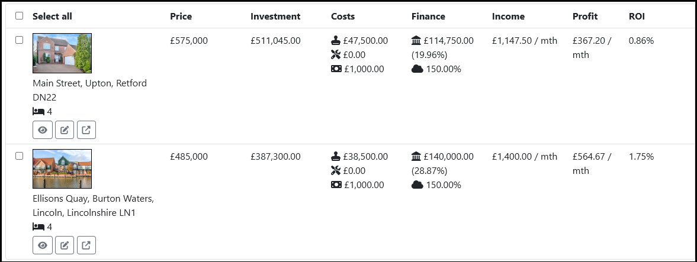The height and width of the screenshot is (262, 697).
Task: Click the cloud icon beside 150.00% in first row
Action: [x=417, y=69]
